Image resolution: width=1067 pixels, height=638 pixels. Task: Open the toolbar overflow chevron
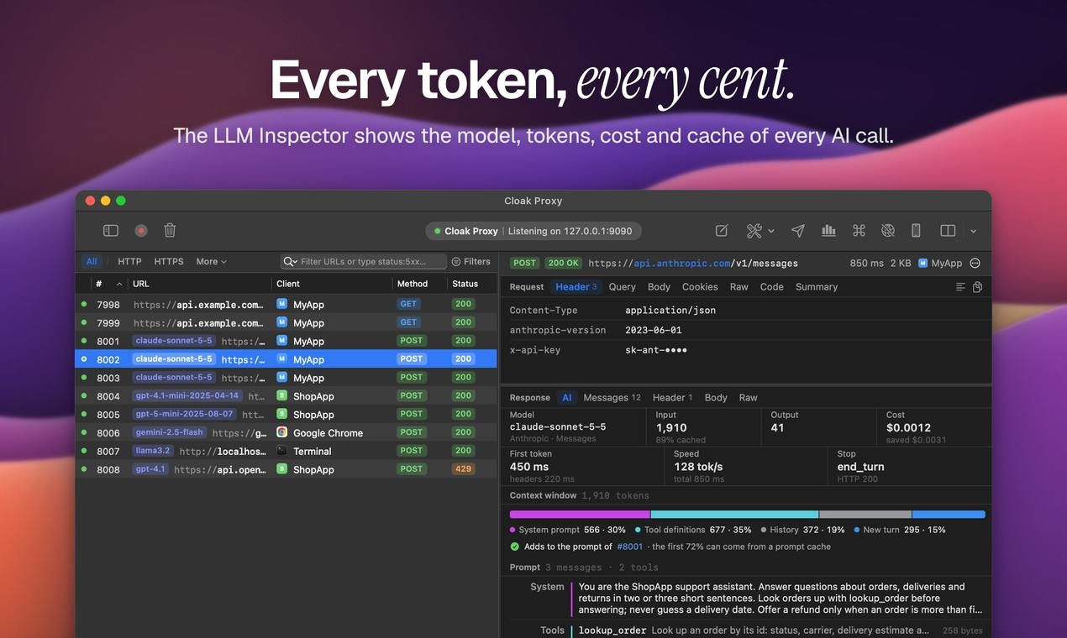point(974,231)
